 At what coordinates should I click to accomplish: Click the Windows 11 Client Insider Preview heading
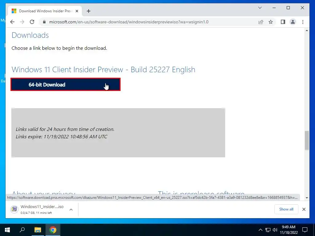tap(103, 69)
